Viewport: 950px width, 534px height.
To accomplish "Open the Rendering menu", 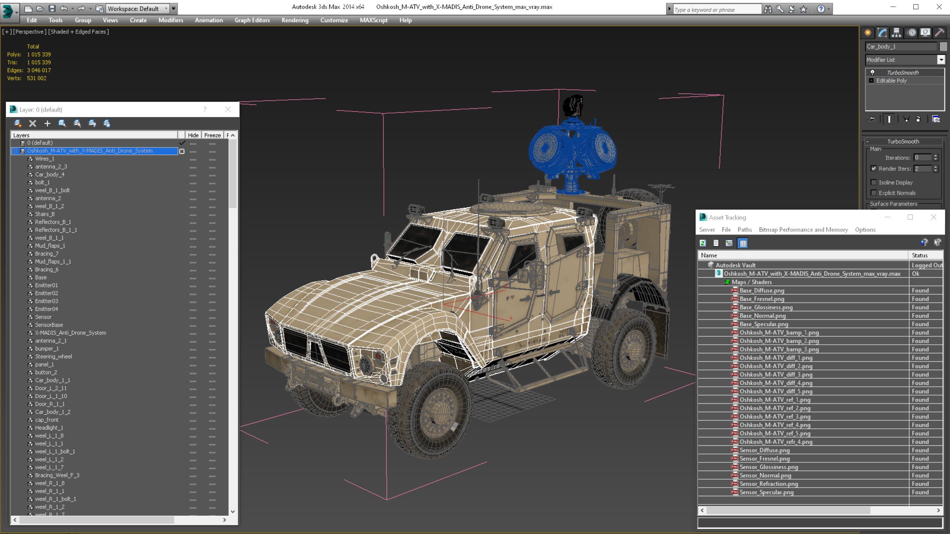I will [x=295, y=20].
